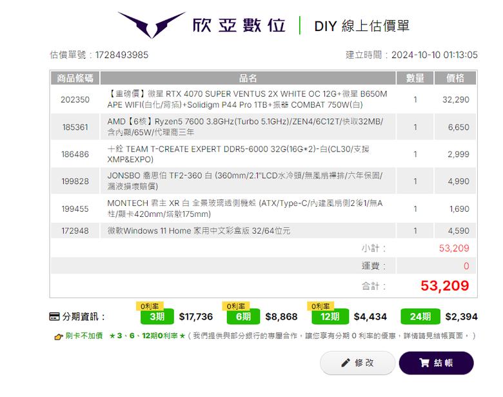This screenshot has width=503, height=397.
Task: Click the 商品條碼 column header
Action: point(75,78)
